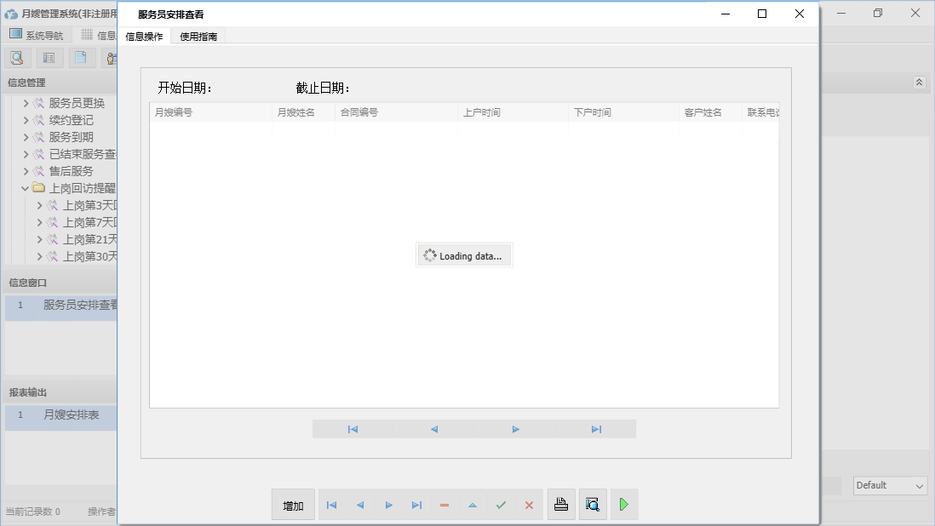Open the report list toolbar icon
The height and width of the screenshot is (526, 935).
tap(49, 57)
